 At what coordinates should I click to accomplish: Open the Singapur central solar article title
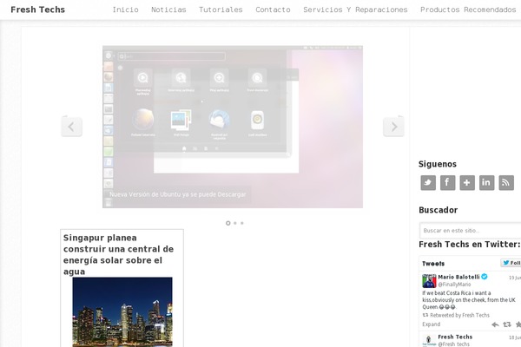click(x=118, y=254)
